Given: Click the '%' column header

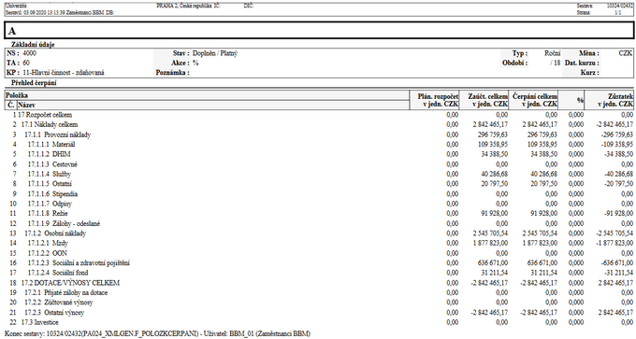Looking at the screenshot, I should pyautogui.click(x=571, y=100).
